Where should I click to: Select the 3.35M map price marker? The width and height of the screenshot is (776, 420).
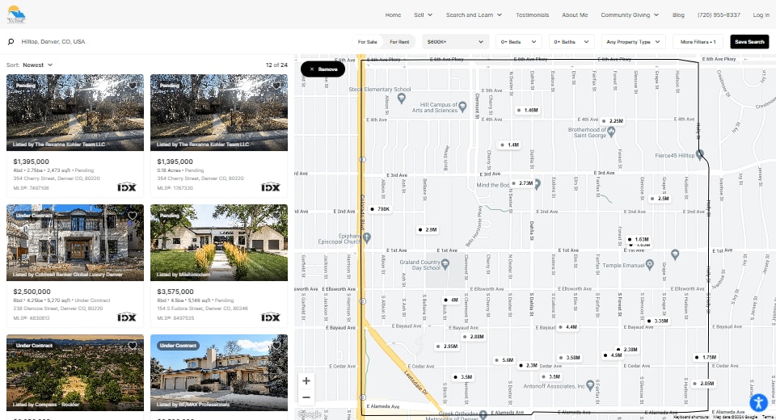click(x=658, y=321)
